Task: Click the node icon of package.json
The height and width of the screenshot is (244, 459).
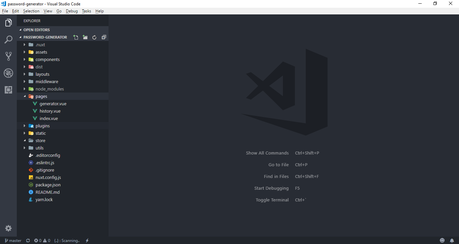Action: 31,185
